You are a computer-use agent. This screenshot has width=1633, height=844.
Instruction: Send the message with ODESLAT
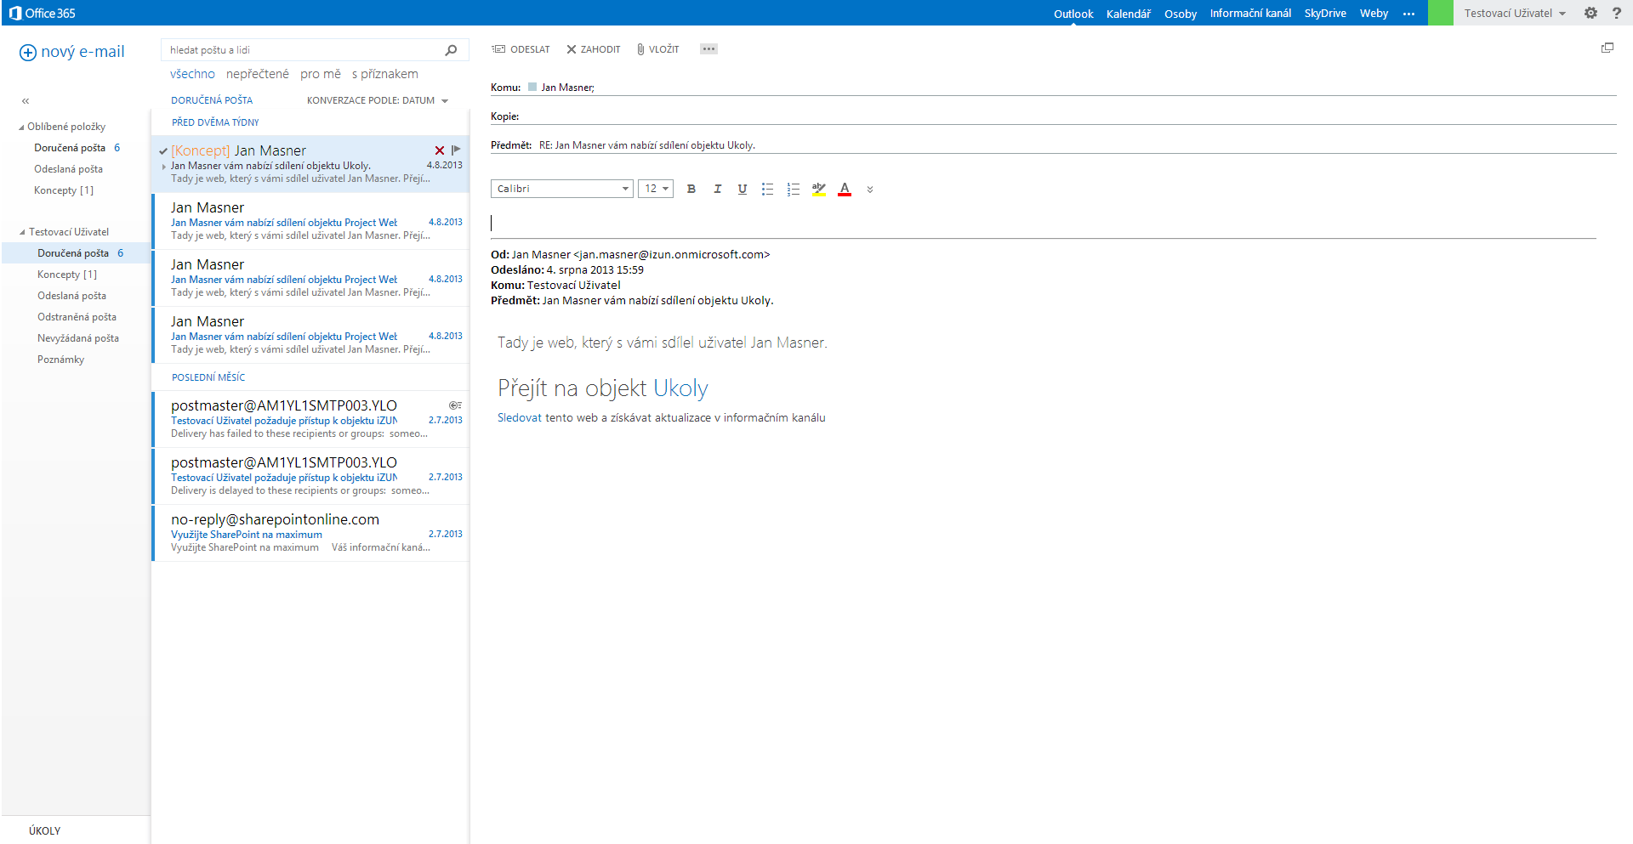[x=521, y=49]
